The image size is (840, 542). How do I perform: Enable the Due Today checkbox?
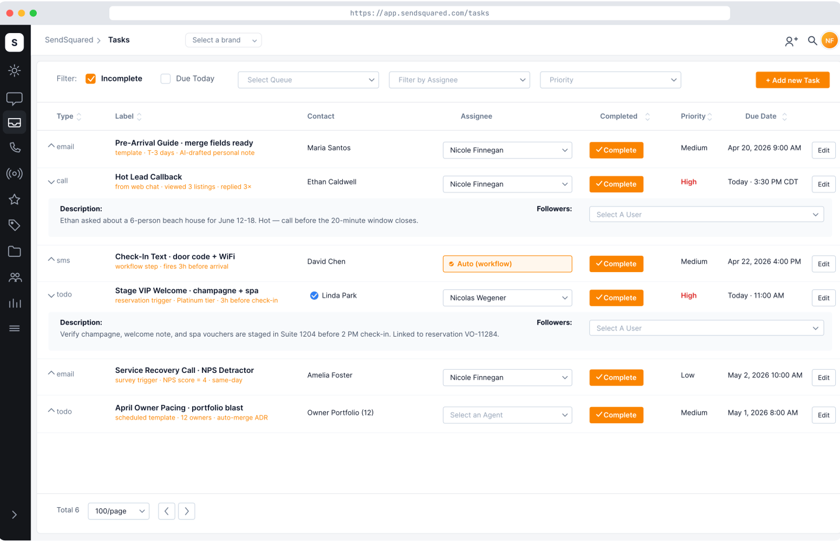click(165, 79)
